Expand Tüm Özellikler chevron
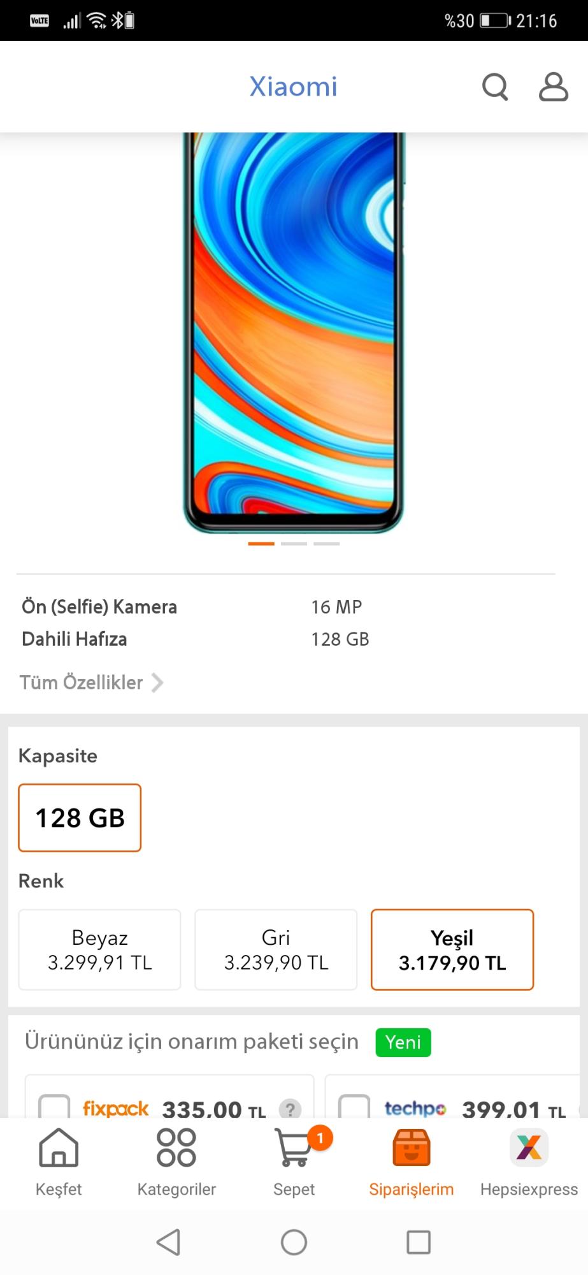Viewport: 588px width, 1275px height. pyautogui.click(x=157, y=683)
